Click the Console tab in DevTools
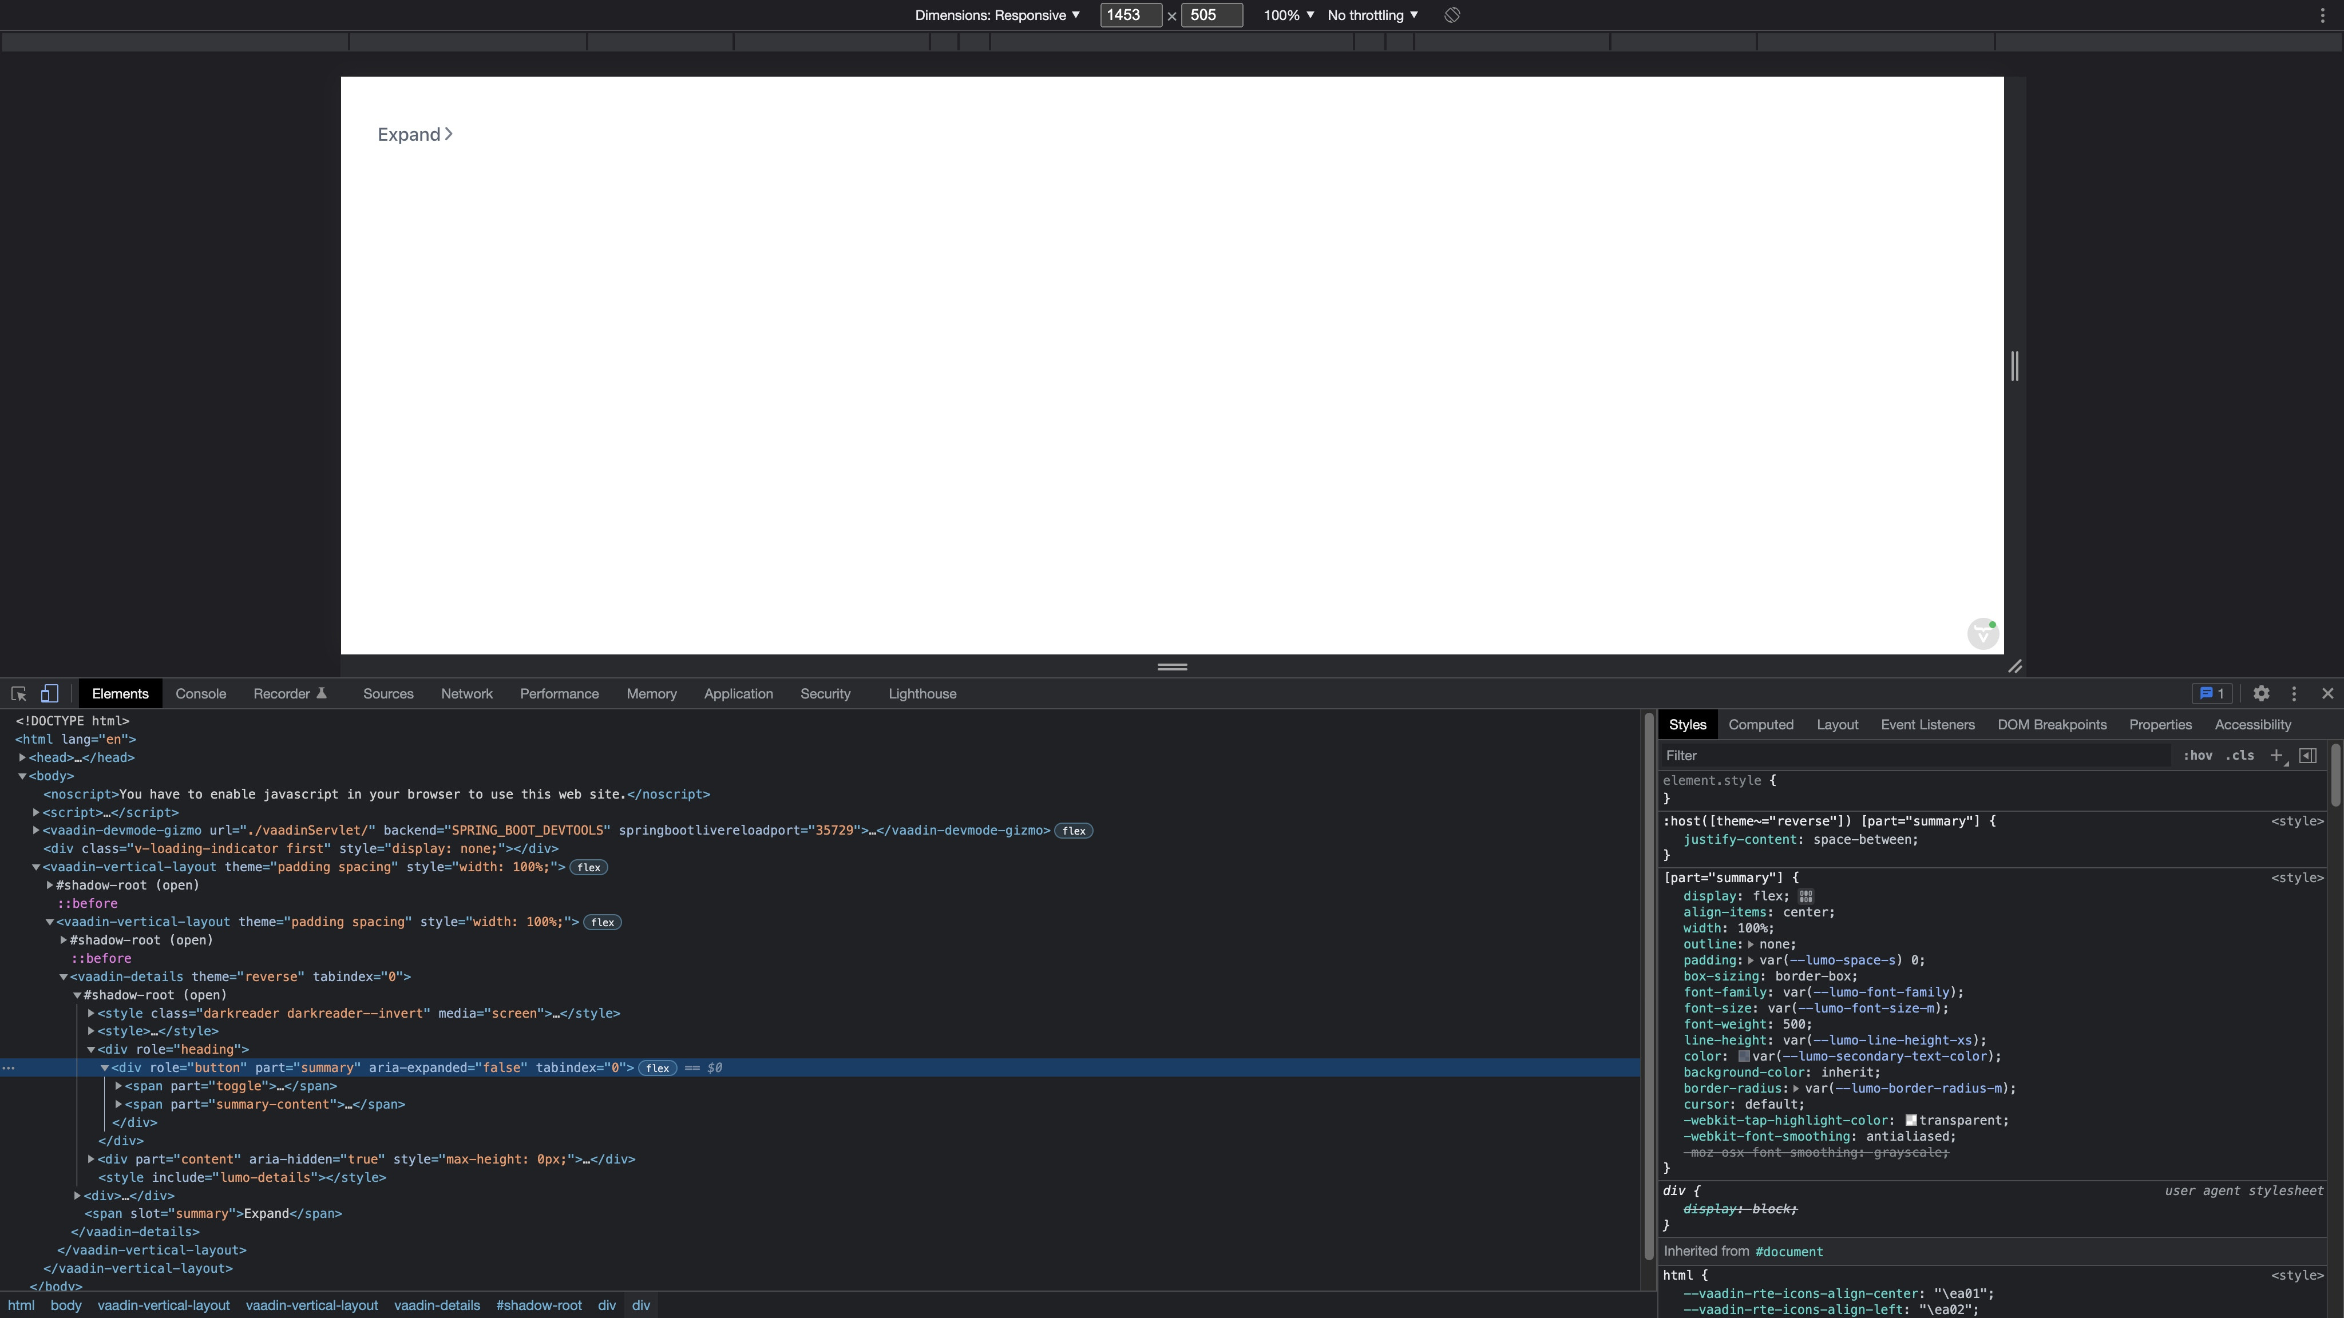Image resolution: width=2344 pixels, height=1318 pixels. tap(200, 693)
